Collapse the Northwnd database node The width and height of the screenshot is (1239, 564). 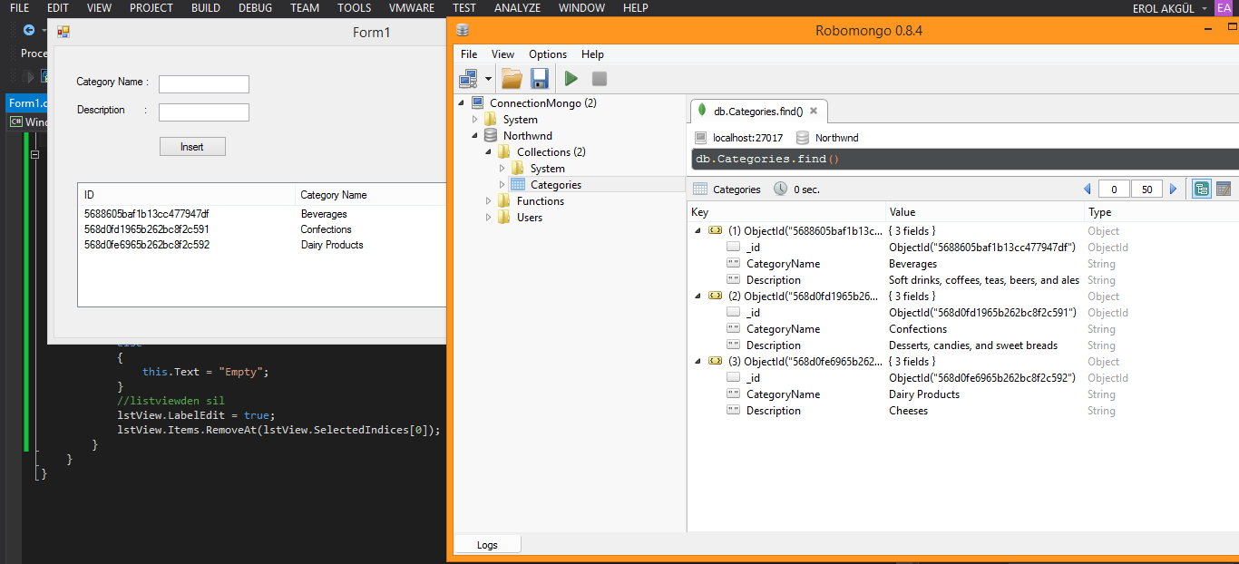(x=474, y=136)
